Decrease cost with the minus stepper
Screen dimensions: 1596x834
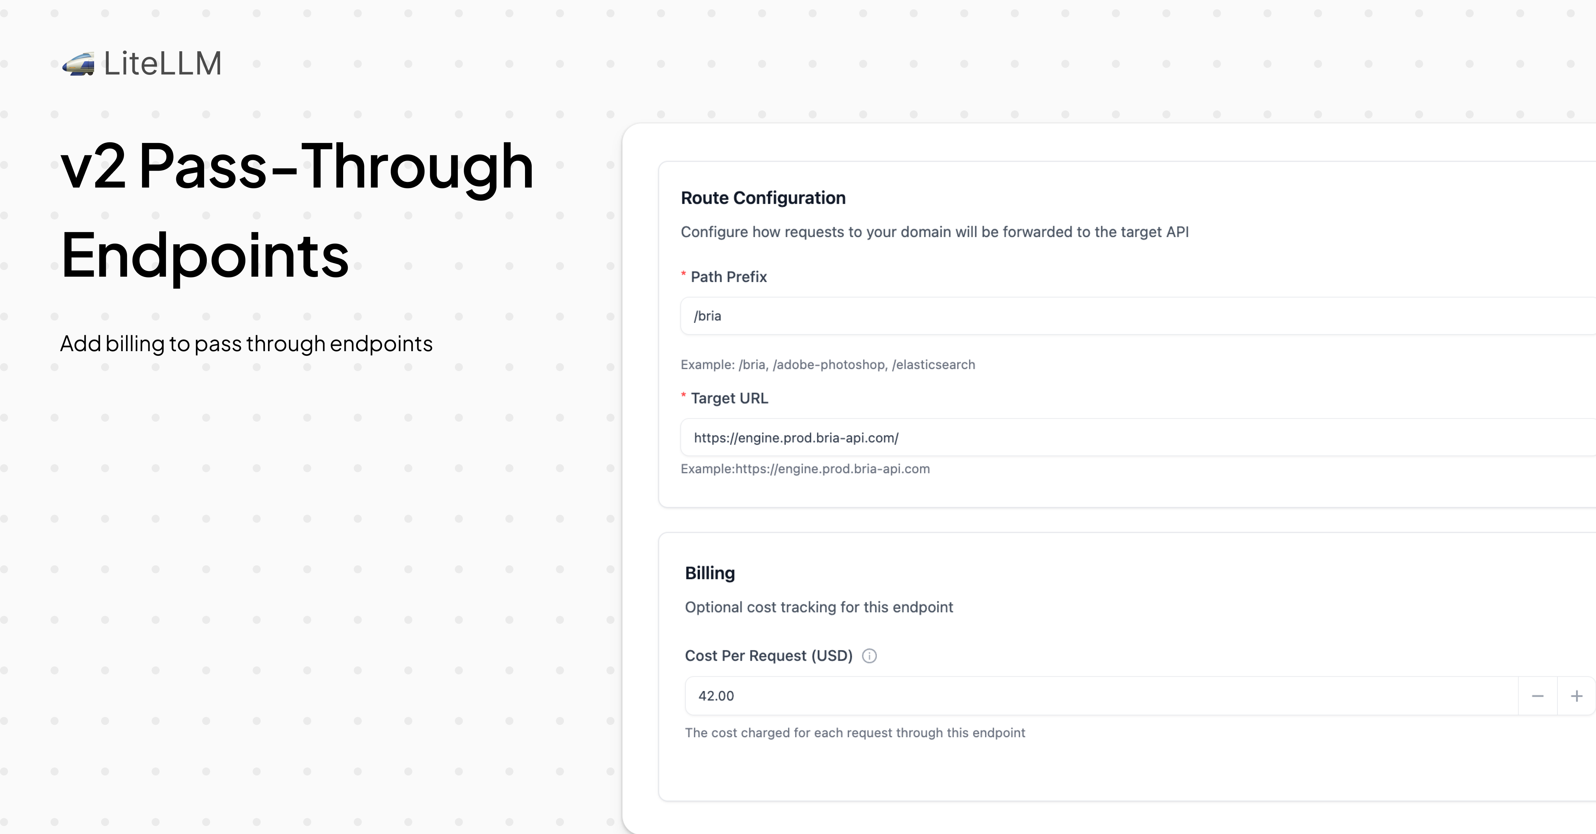1537,696
